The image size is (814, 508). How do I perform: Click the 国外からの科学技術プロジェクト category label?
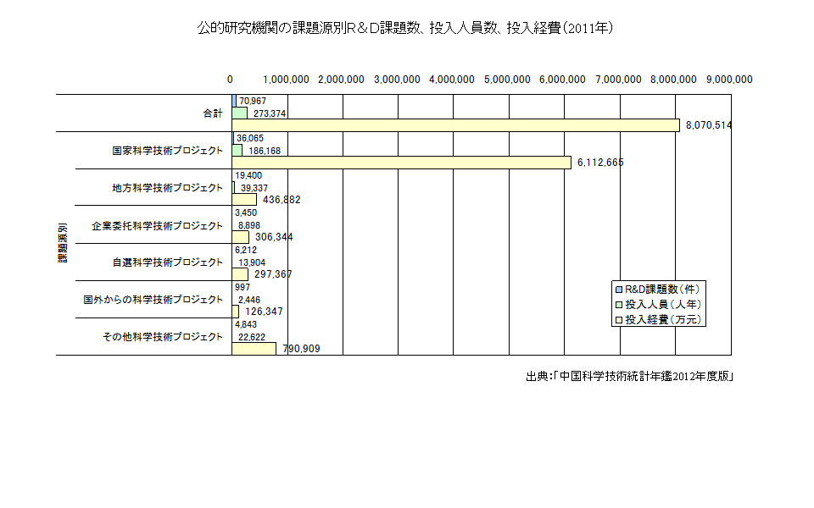click(x=153, y=300)
